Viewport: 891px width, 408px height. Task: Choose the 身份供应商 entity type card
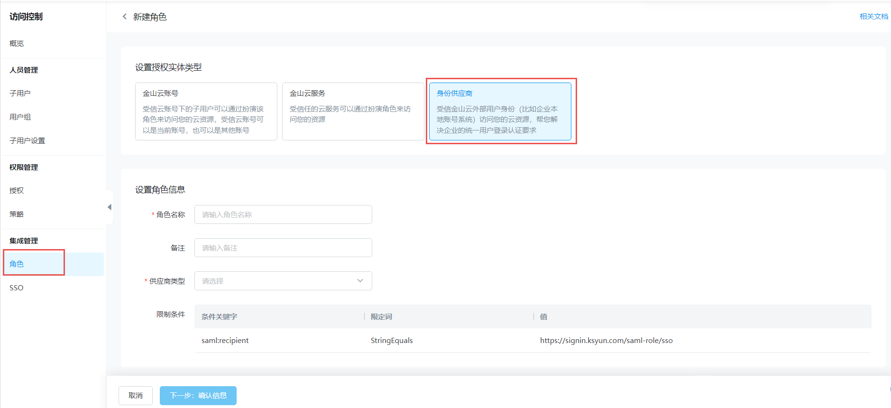(x=500, y=111)
